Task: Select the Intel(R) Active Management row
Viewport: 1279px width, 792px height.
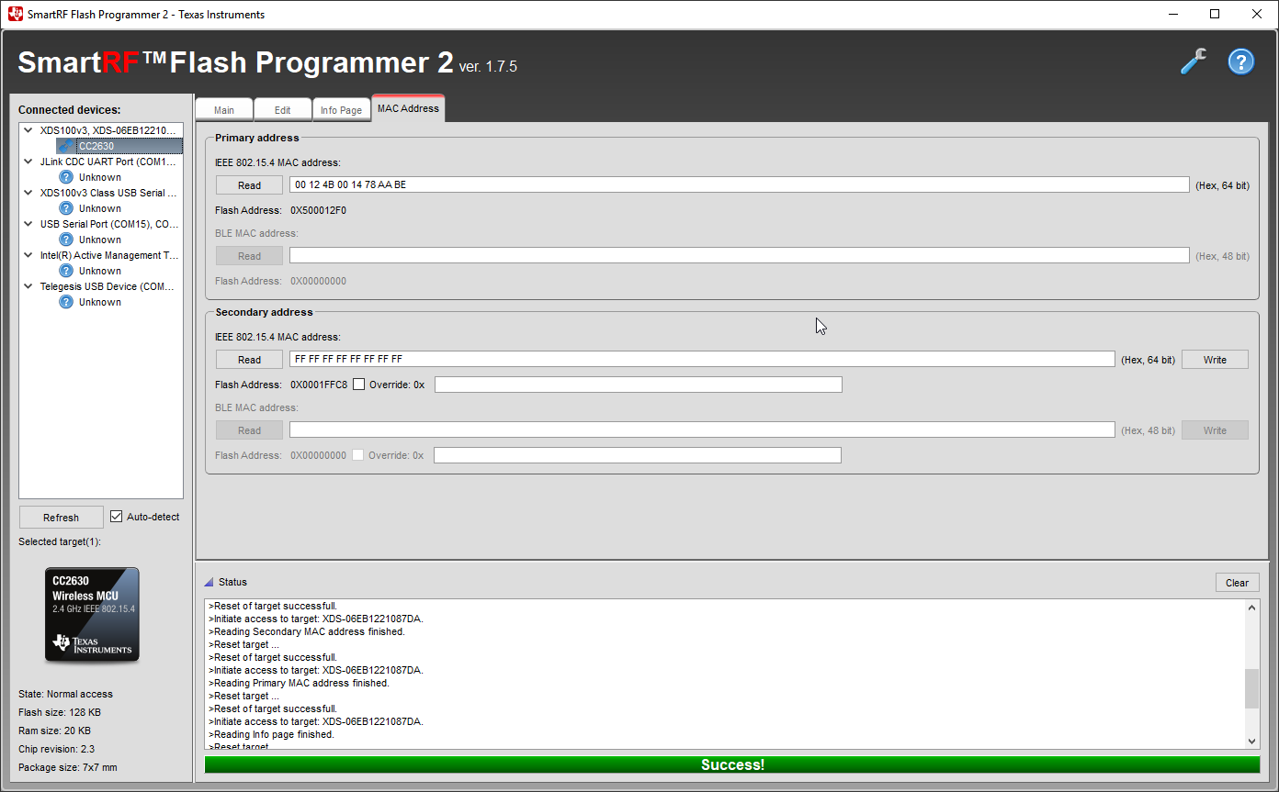Action: pos(109,255)
